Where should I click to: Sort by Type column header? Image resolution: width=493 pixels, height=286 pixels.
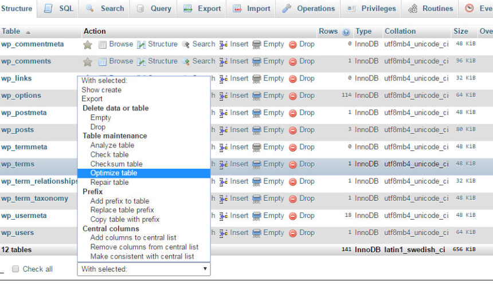[363, 31]
